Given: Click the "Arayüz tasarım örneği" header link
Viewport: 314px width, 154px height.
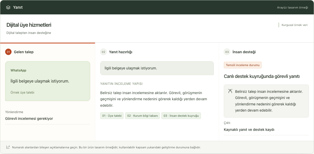Looking at the screenshot, I should [292, 7].
